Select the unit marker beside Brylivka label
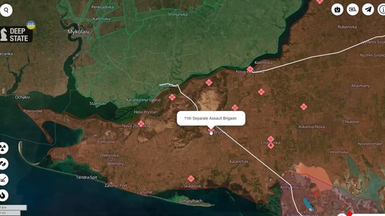This screenshot has width=385, height=216. [x=211, y=131]
